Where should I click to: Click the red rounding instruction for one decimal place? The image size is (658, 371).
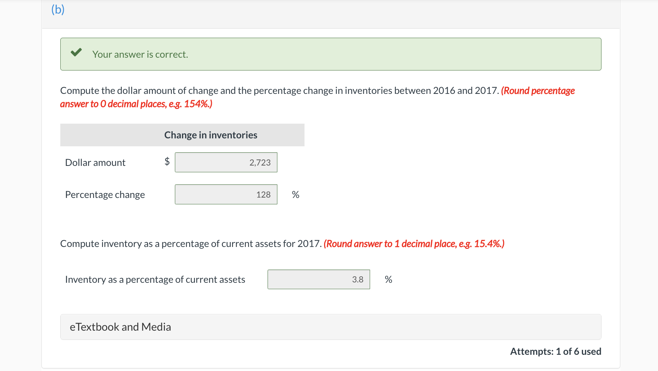(414, 244)
